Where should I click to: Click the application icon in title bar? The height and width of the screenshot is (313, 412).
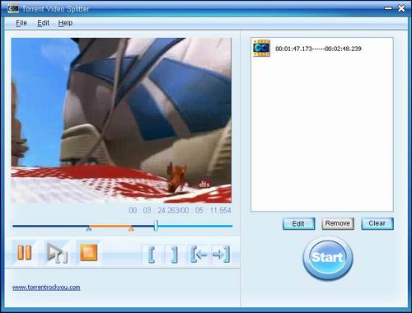13,8
